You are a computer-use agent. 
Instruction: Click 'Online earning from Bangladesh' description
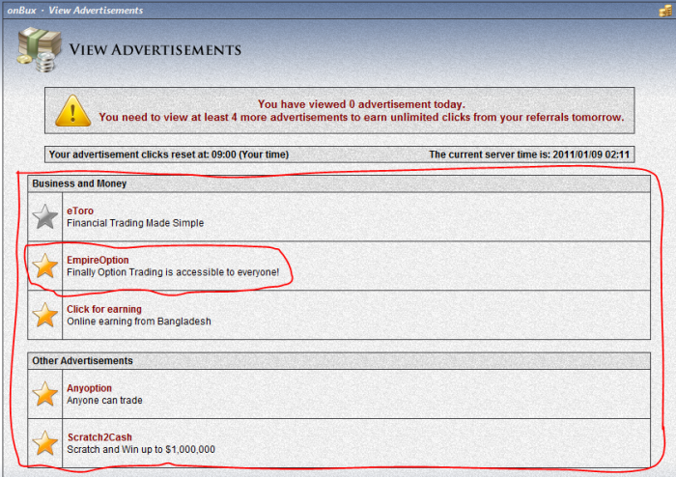pos(139,321)
